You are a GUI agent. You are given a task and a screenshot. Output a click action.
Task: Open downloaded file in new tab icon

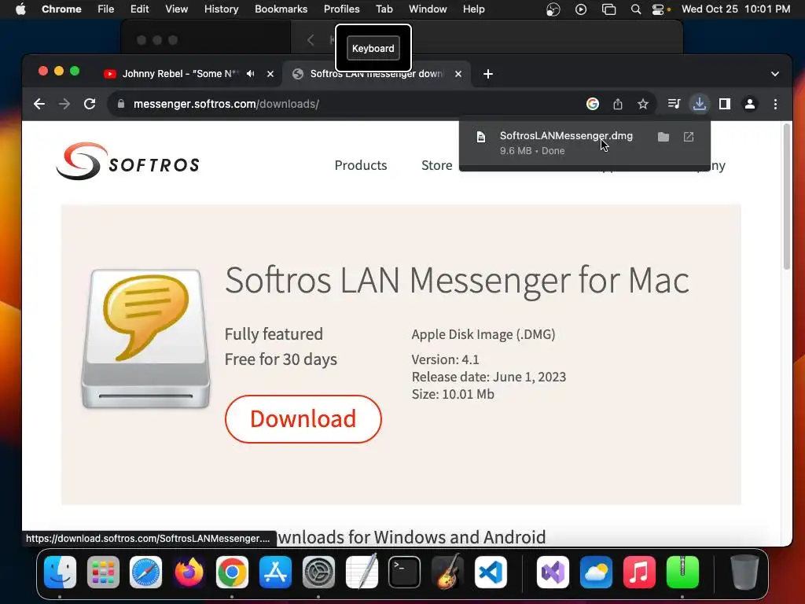click(689, 137)
